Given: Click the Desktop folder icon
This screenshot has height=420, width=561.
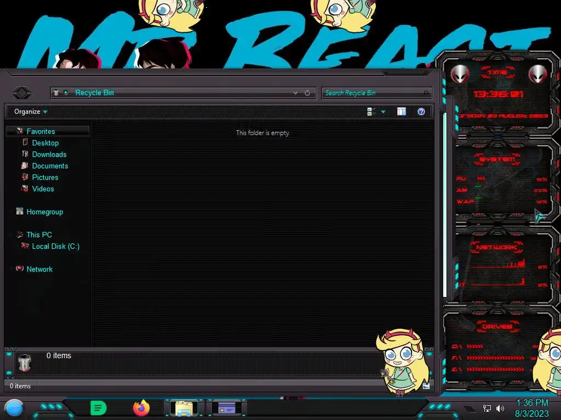Looking at the screenshot, I should 25,142.
